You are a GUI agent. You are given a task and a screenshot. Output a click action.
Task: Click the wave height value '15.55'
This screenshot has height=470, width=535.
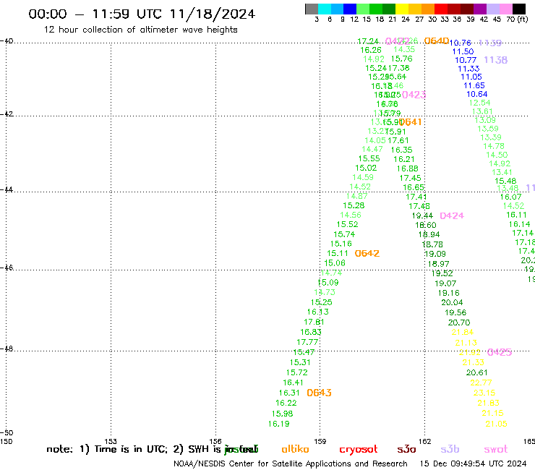(369, 158)
